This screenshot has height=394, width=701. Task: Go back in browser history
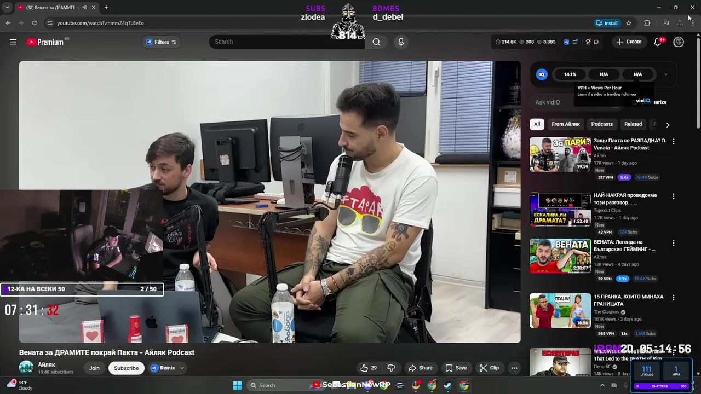tap(8, 23)
